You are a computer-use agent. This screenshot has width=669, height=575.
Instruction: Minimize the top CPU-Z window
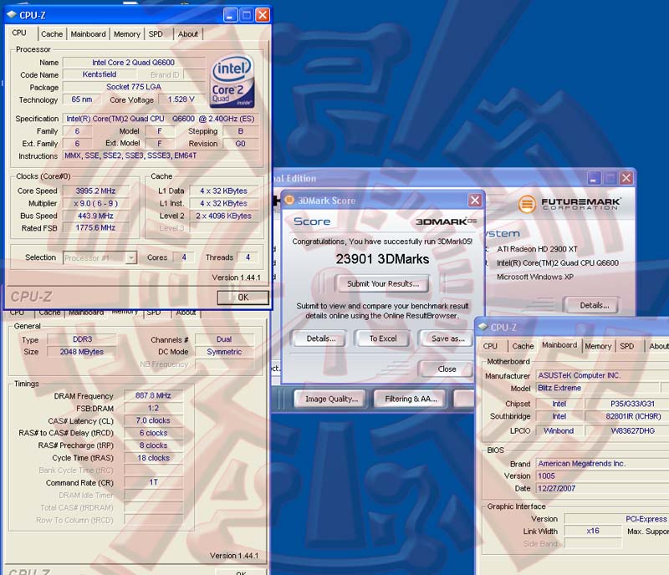point(231,15)
